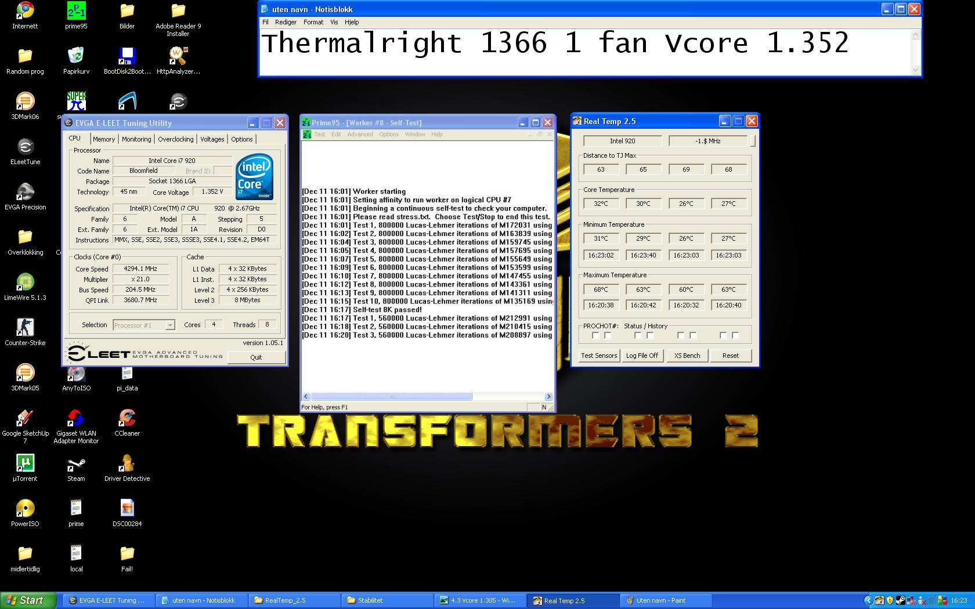Open the Fail! folder icon
Viewport: 975px width, 609px height.
(127, 559)
